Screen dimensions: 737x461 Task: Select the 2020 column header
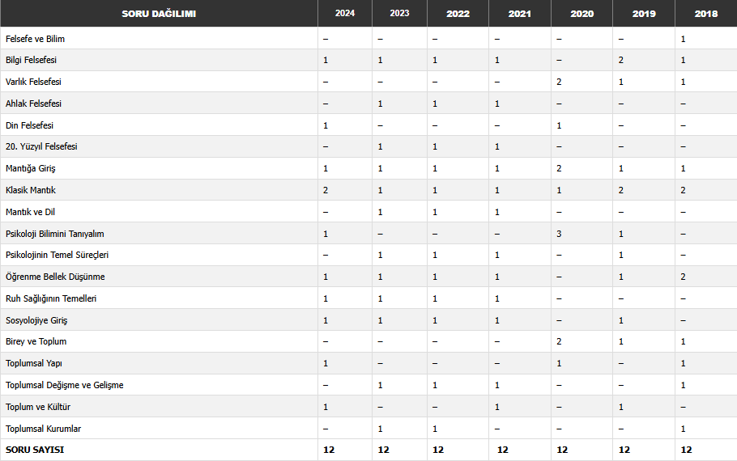click(582, 14)
